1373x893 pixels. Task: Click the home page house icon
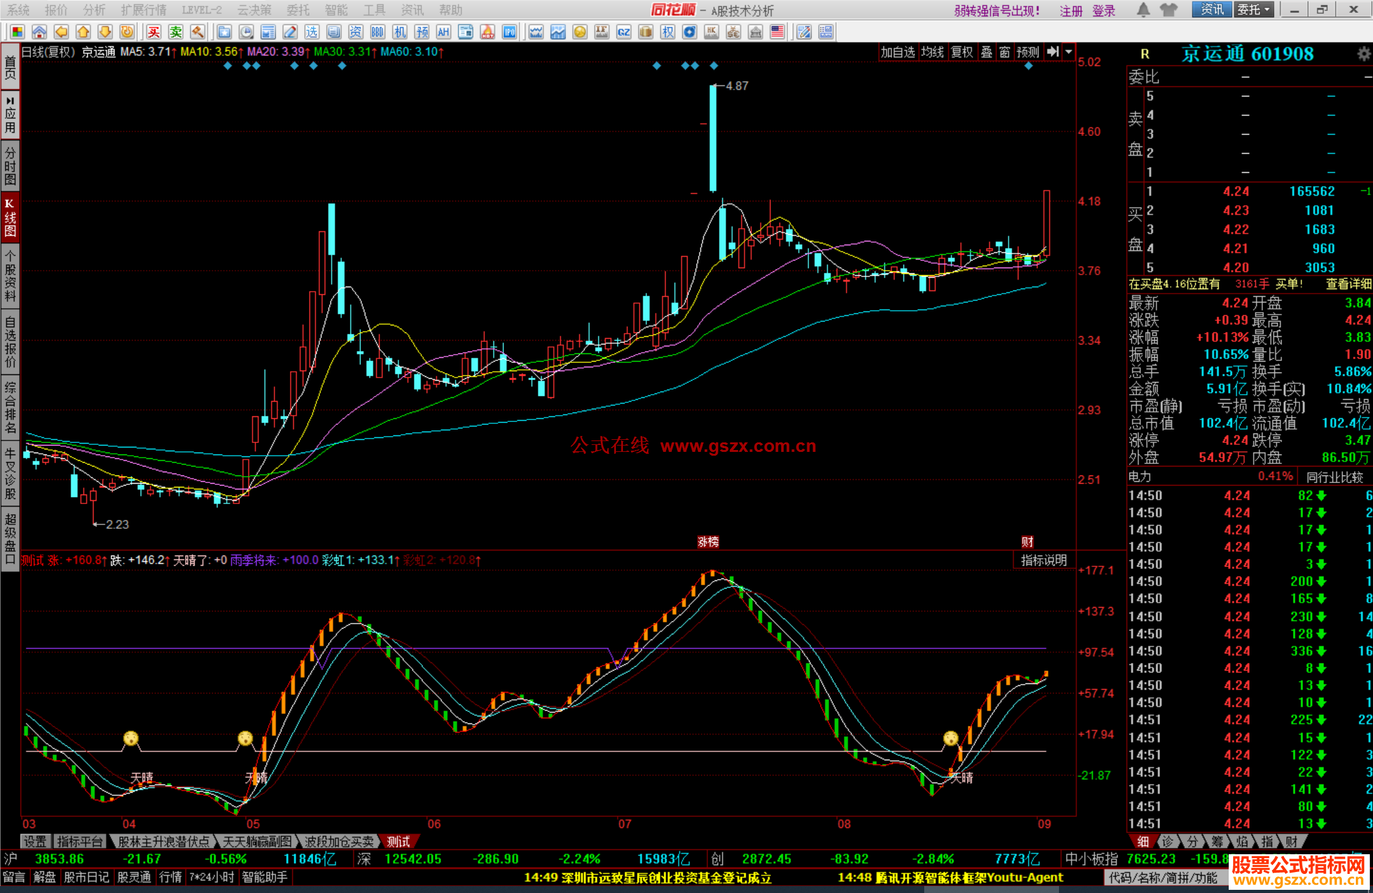point(39,32)
